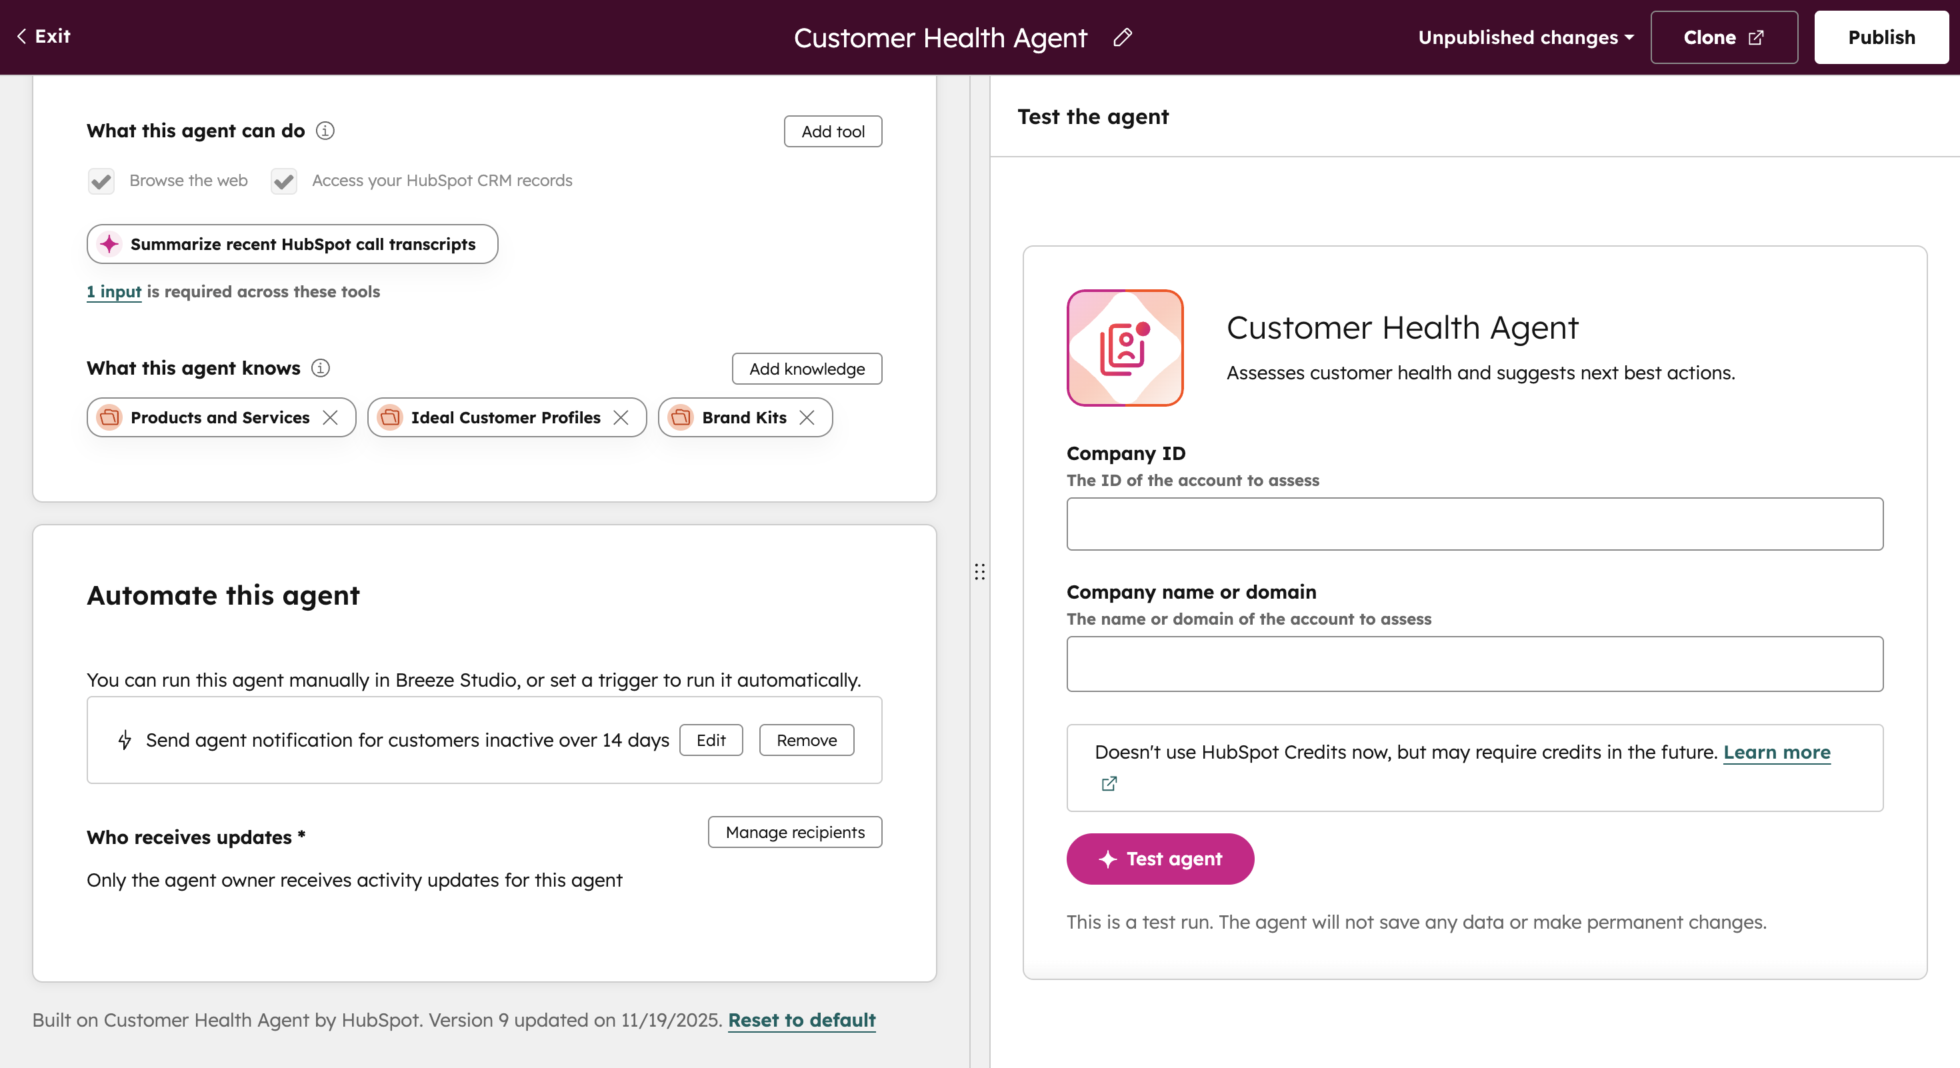Screen dimensions: 1960x1068
Task: Click the back chevron next to Exit
Action: 21,36
